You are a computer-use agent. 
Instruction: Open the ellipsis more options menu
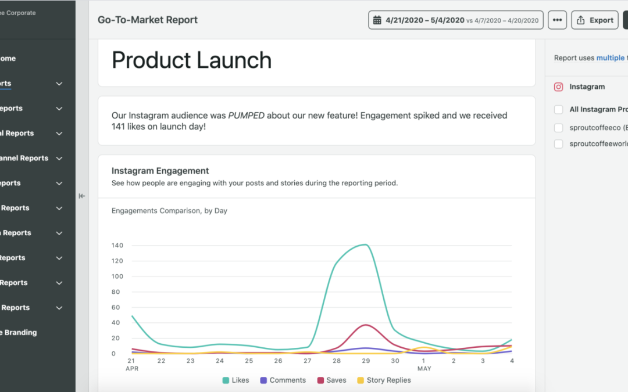point(557,19)
